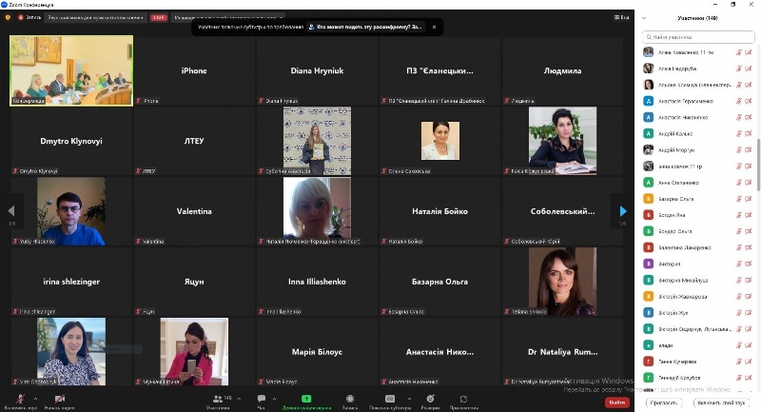The height and width of the screenshot is (412, 761).
Task: Click Андрій Мортун's video-off camera icon
Action: coord(749,150)
